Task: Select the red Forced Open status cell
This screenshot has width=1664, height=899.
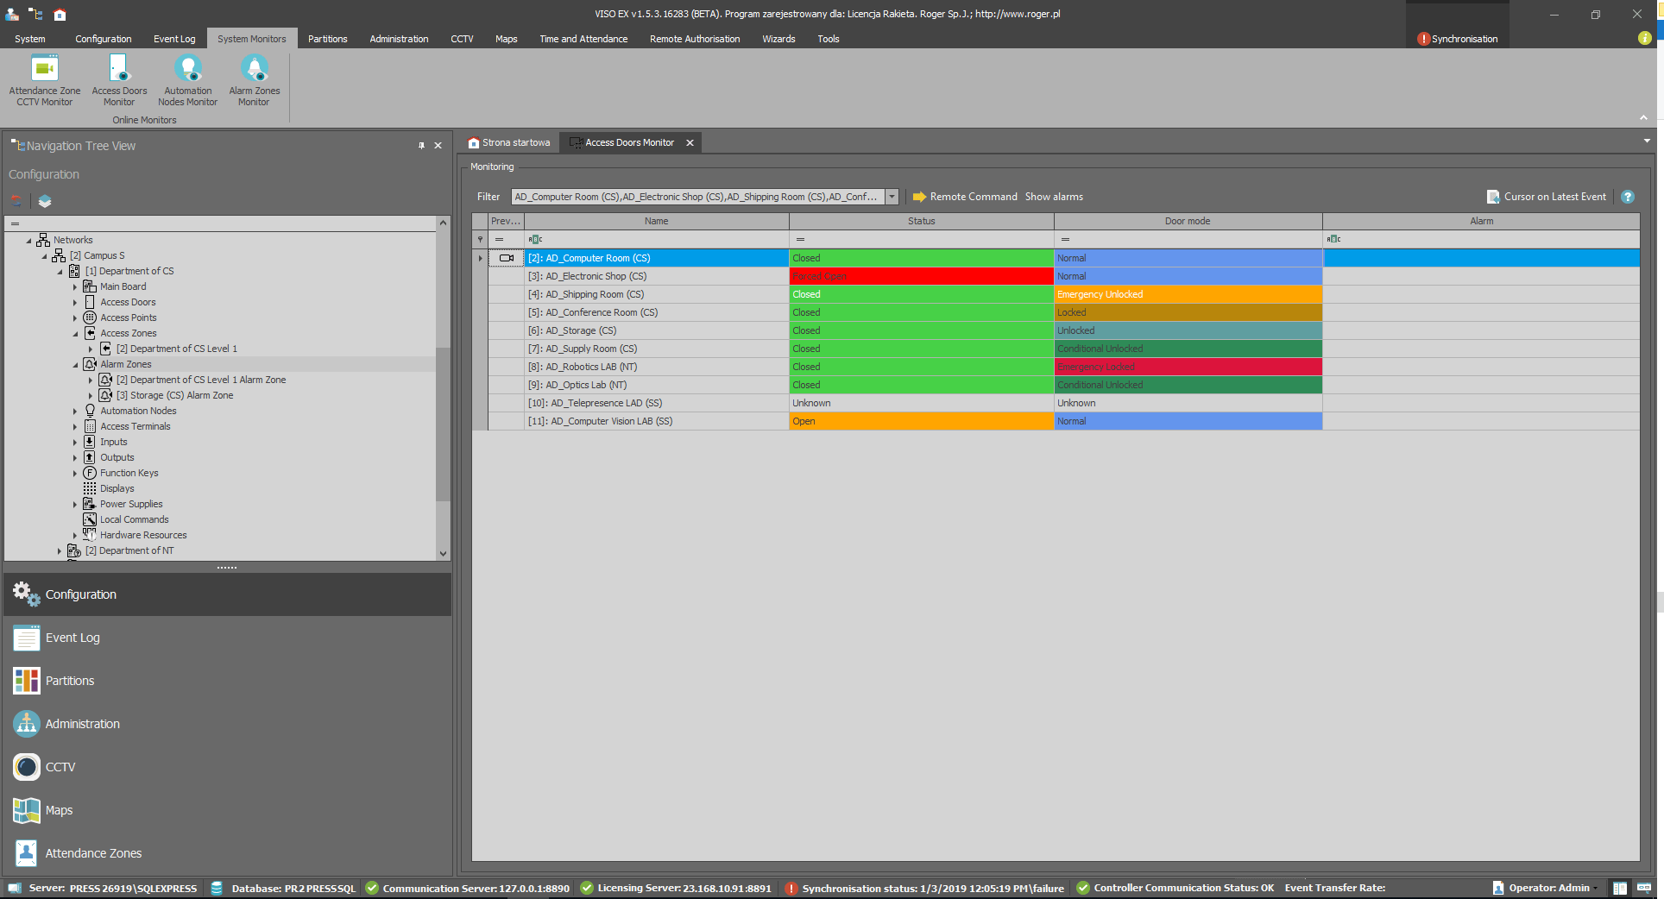Action: [x=920, y=276]
